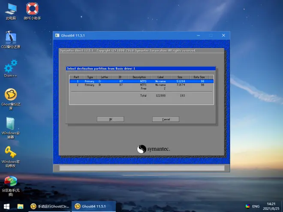Click the Data Size column header

coord(199,77)
